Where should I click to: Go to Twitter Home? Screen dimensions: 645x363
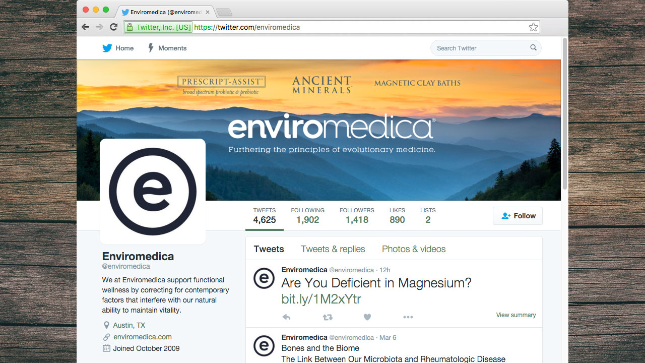(118, 48)
